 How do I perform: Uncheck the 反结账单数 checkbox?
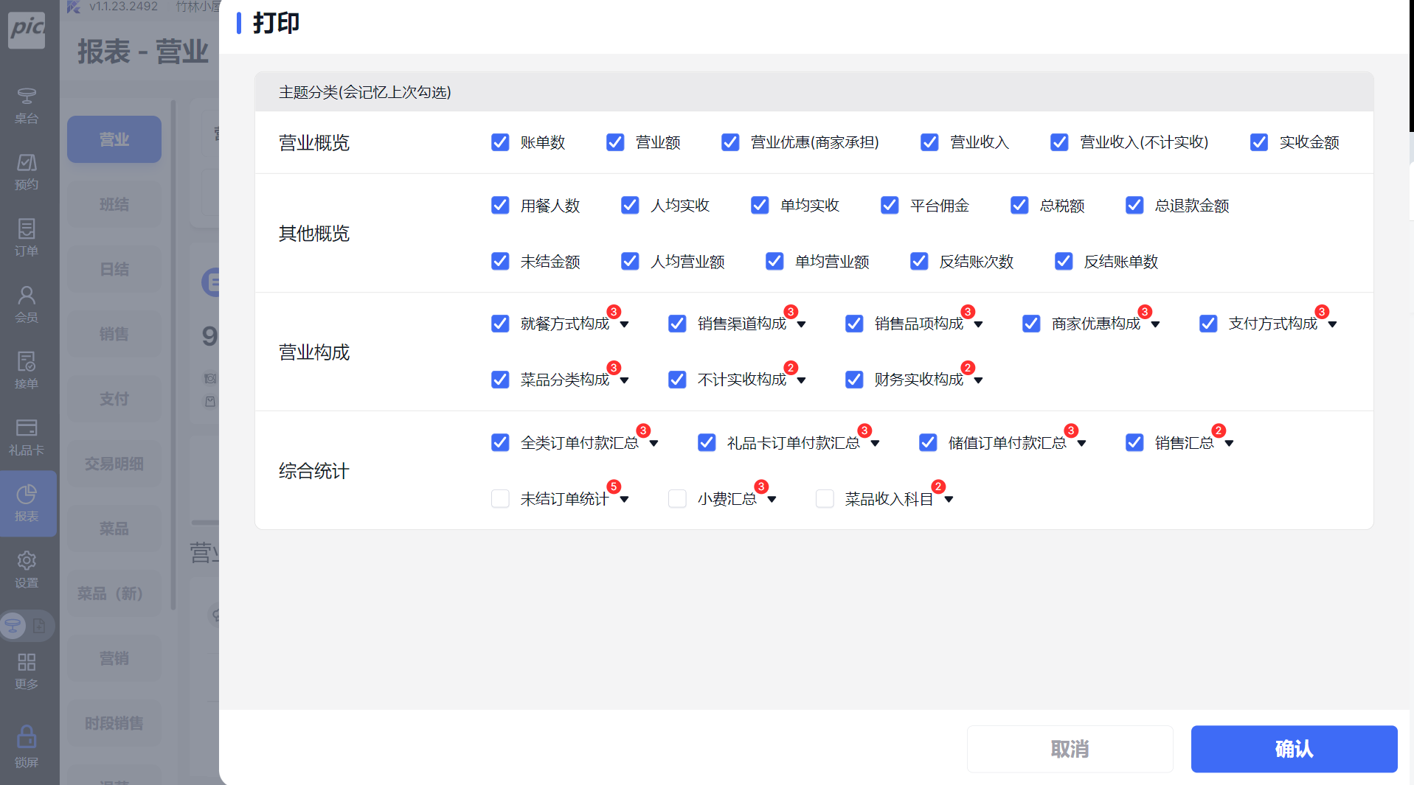coord(1064,261)
